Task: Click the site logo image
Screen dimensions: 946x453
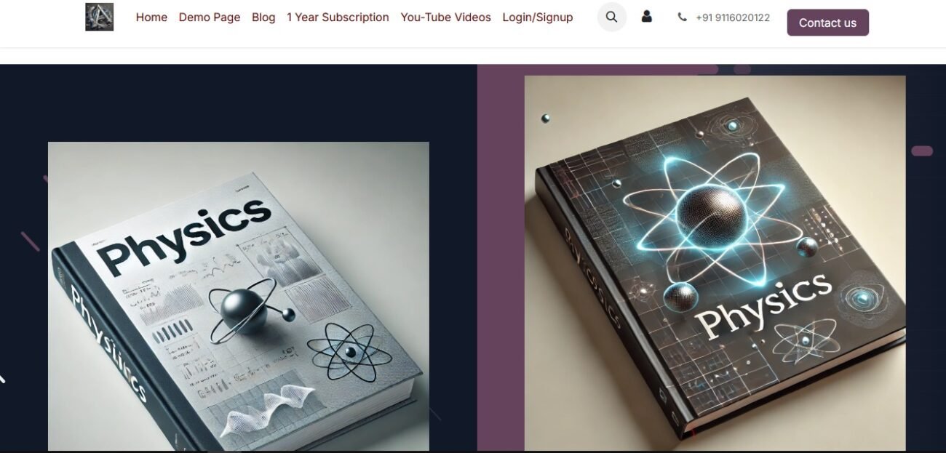Action: [99, 17]
